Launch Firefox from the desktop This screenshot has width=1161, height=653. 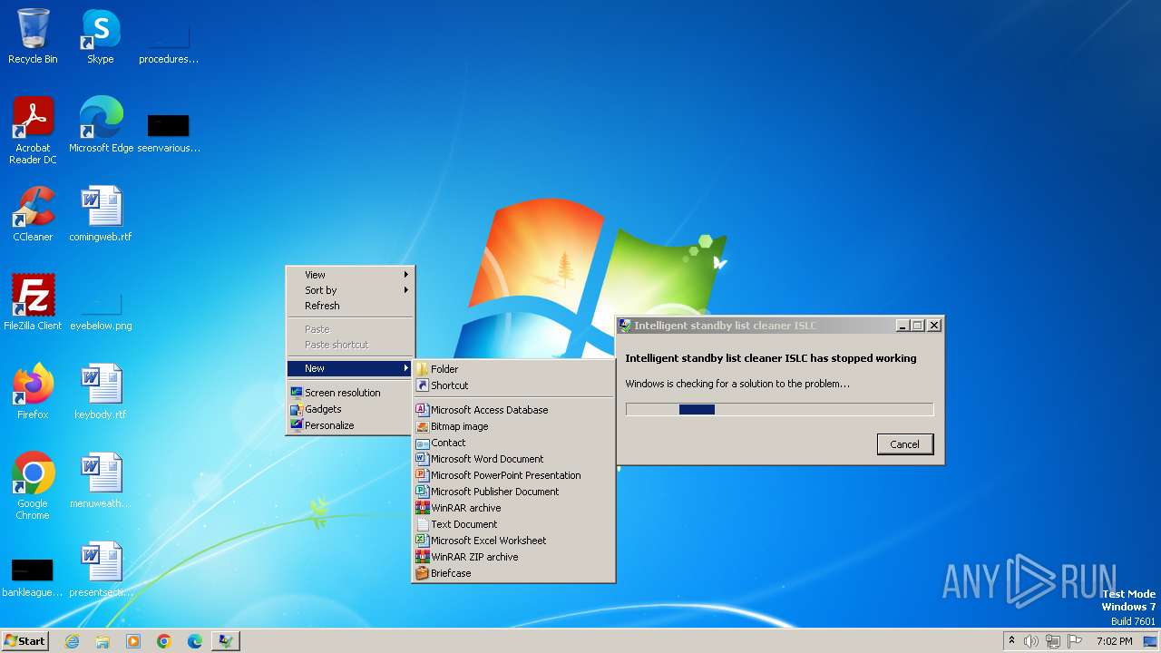(x=33, y=392)
